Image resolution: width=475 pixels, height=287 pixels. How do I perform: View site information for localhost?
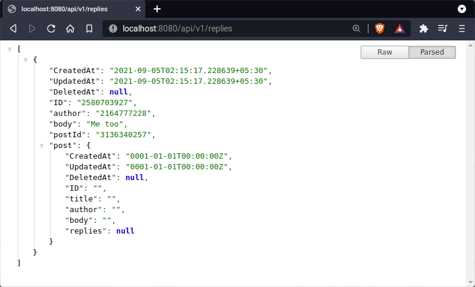112,29
